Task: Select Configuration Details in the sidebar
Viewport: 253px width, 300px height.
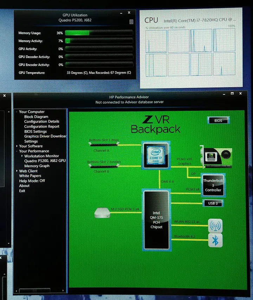Action: [x=41, y=121]
